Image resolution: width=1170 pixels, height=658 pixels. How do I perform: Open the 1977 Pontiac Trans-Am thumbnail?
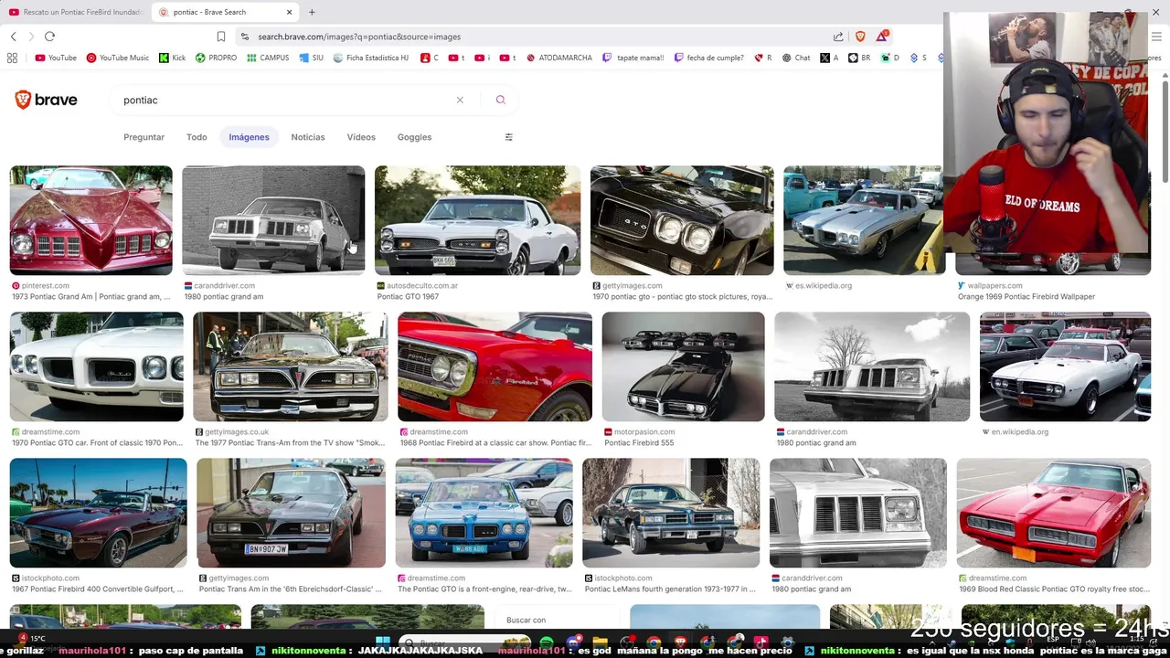[x=290, y=366]
